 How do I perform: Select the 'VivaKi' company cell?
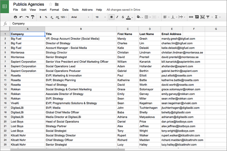click(28, 103)
